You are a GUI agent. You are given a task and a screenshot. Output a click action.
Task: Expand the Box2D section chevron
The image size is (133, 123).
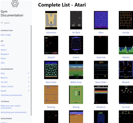click(29, 91)
